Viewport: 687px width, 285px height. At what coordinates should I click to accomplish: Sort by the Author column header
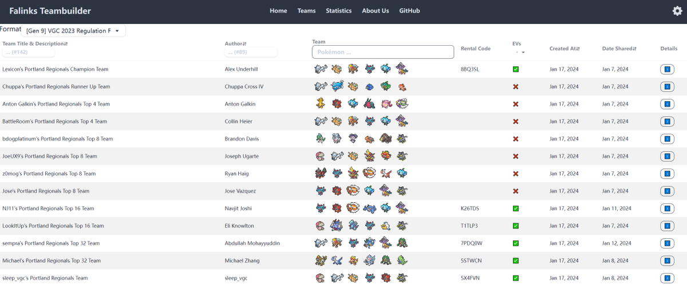tap(236, 43)
